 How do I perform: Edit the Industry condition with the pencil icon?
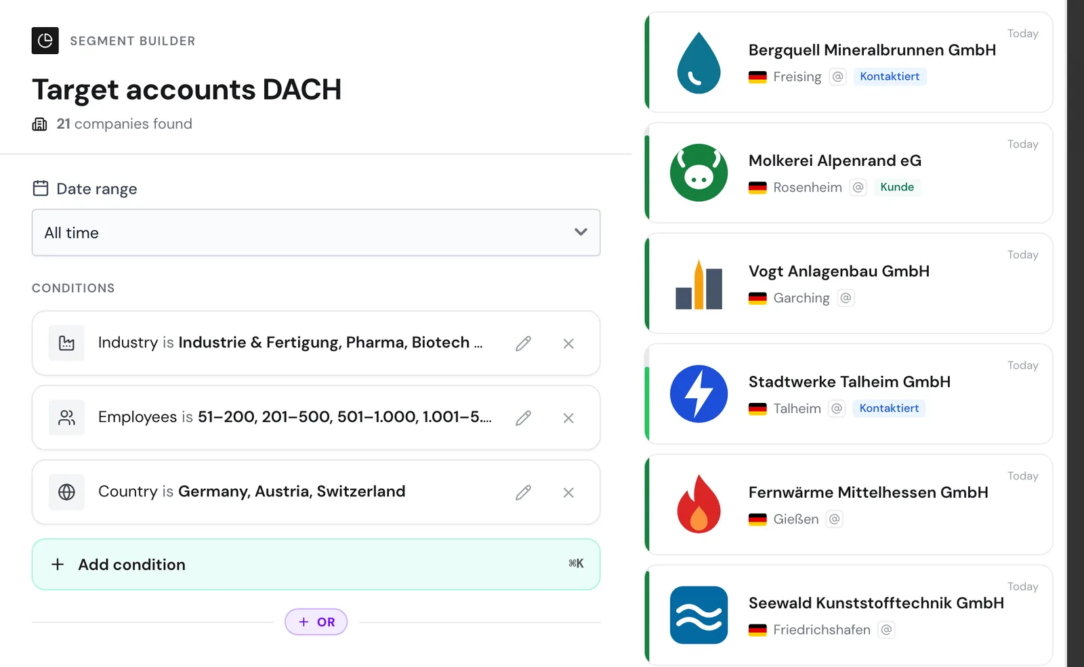coord(523,343)
